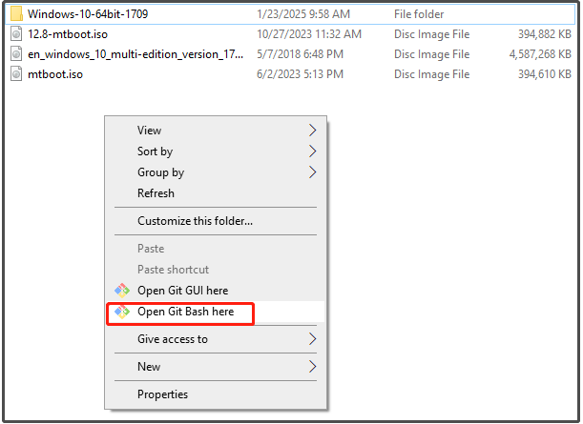The width and height of the screenshot is (583, 424).
Task: Expand the Group by submenu arrow
Action: pos(312,172)
